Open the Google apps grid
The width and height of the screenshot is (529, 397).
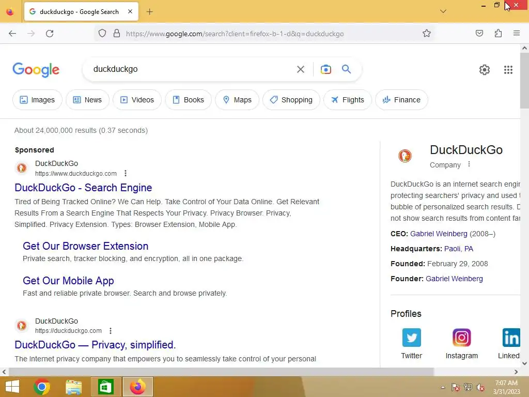[508, 70]
